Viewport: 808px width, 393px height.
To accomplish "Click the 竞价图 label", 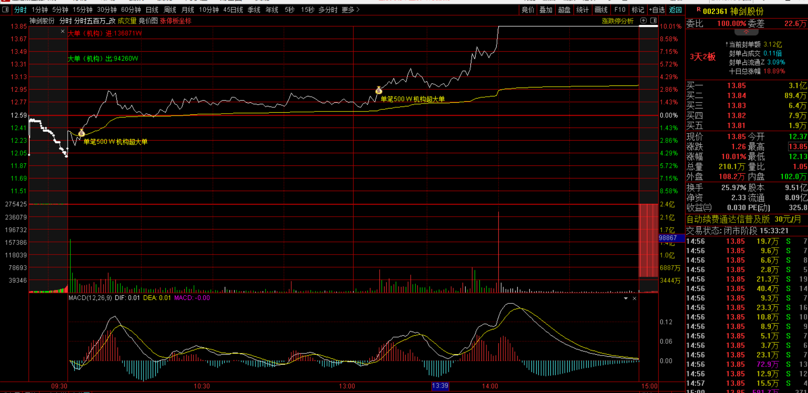I will point(148,21).
